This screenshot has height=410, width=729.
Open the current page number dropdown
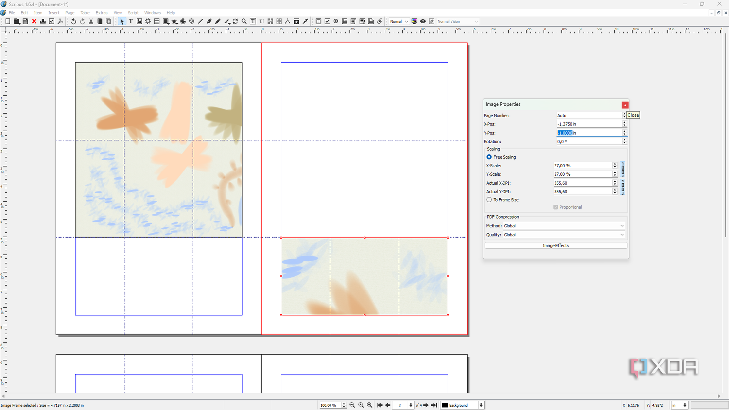pos(411,405)
